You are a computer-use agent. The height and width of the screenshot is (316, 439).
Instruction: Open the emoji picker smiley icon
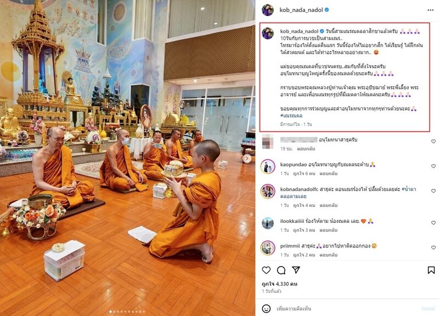266,308
